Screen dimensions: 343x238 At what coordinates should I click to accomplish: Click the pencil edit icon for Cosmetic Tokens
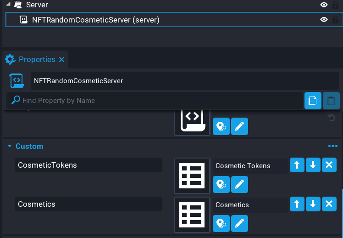point(239,184)
